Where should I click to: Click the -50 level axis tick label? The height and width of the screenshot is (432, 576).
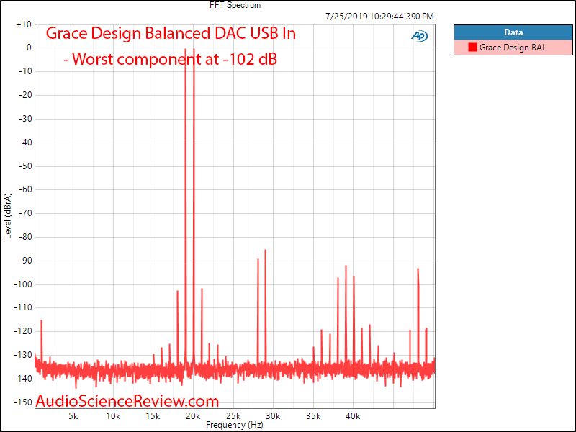[25, 166]
